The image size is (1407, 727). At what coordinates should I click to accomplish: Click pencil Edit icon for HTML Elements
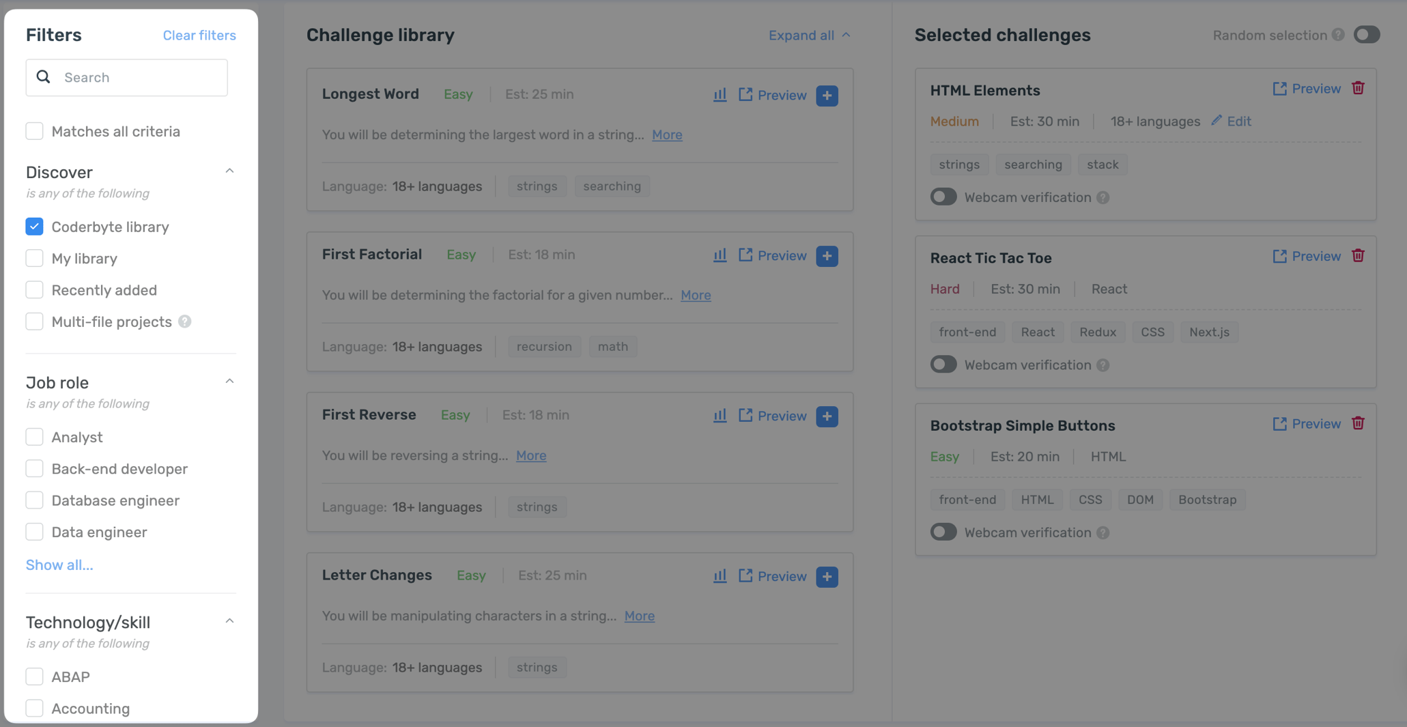tap(1217, 121)
